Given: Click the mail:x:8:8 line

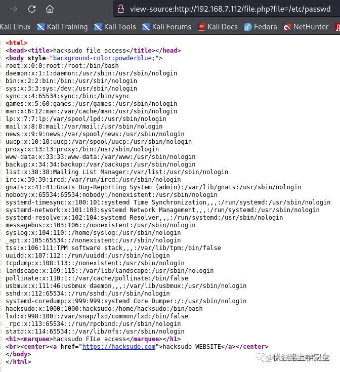Looking at the screenshot, I should click(x=84, y=127).
